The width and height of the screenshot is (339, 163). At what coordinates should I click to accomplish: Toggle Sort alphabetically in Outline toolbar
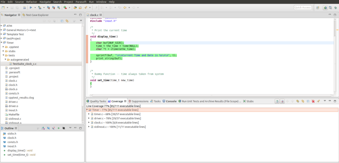[x=43, y=128]
